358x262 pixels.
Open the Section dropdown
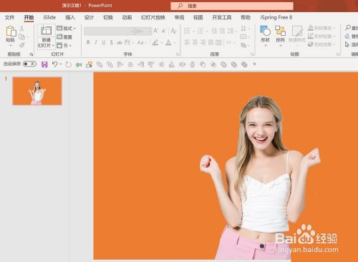[x=64, y=45]
